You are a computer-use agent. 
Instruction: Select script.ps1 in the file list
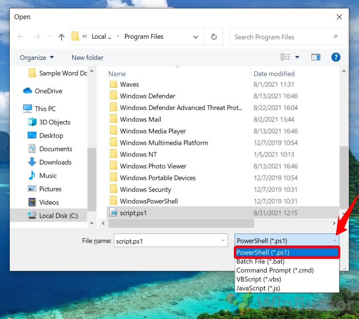(x=133, y=213)
